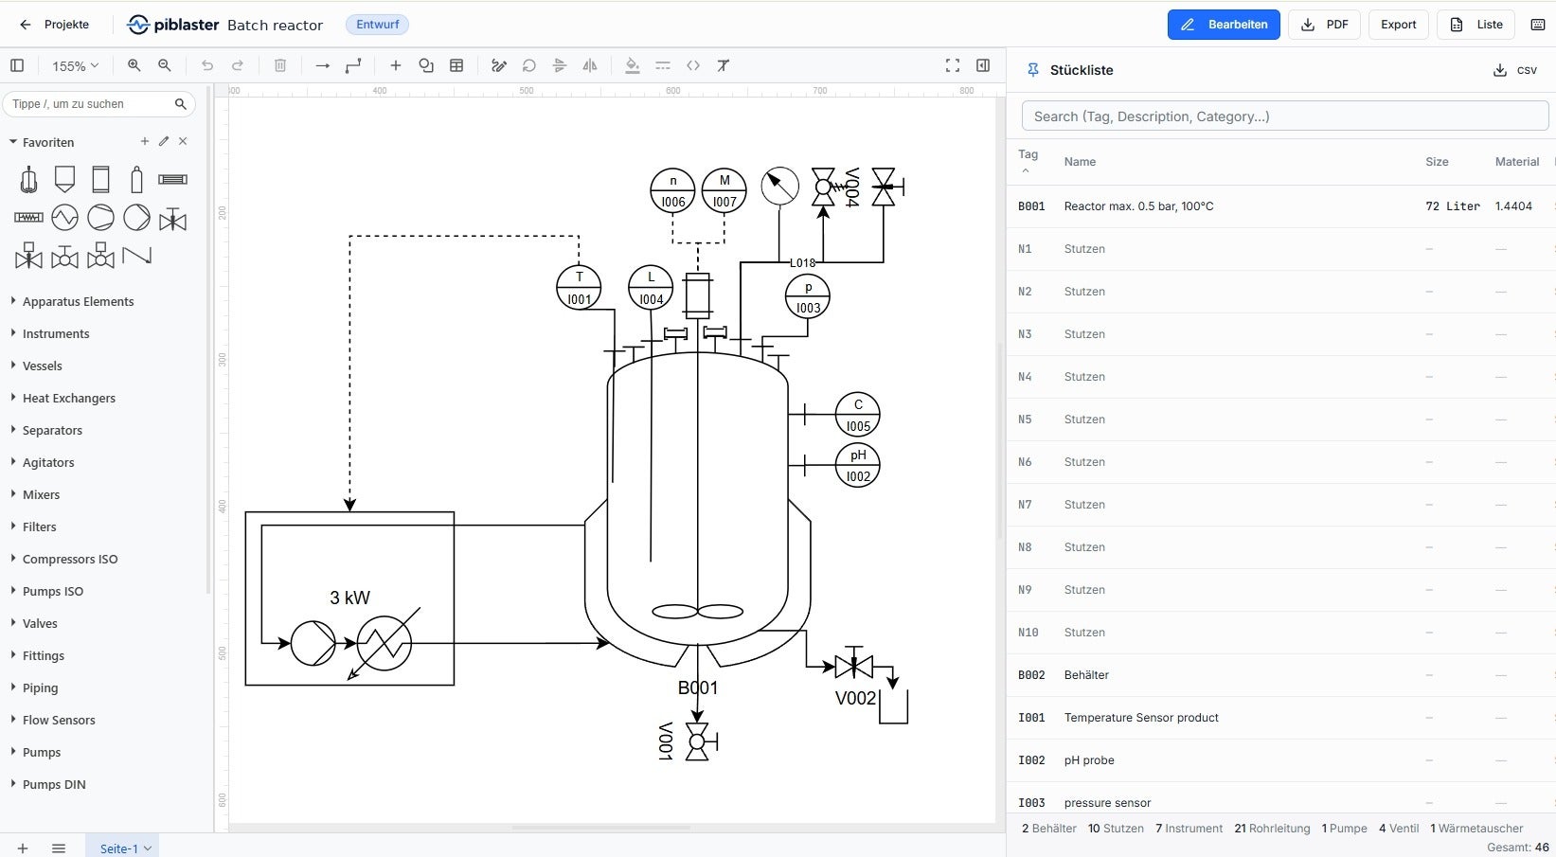Open the 155% zoom level dropdown
The height and width of the screenshot is (857, 1556).
(x=75, y=65)
